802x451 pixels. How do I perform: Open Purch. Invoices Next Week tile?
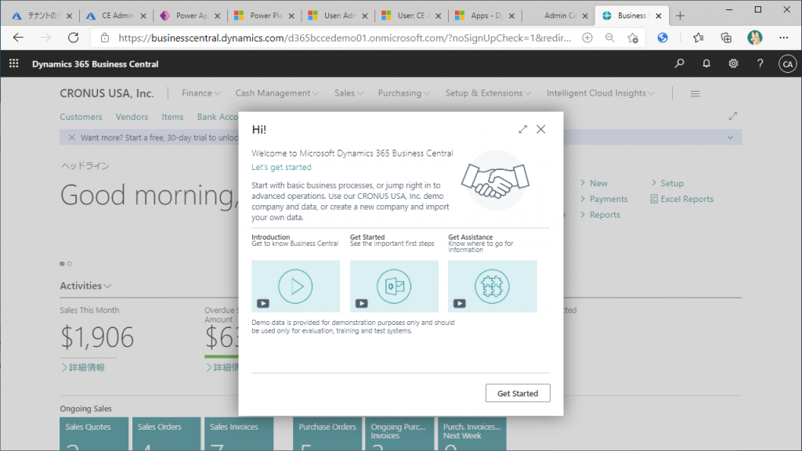click(x=472, y=434)
